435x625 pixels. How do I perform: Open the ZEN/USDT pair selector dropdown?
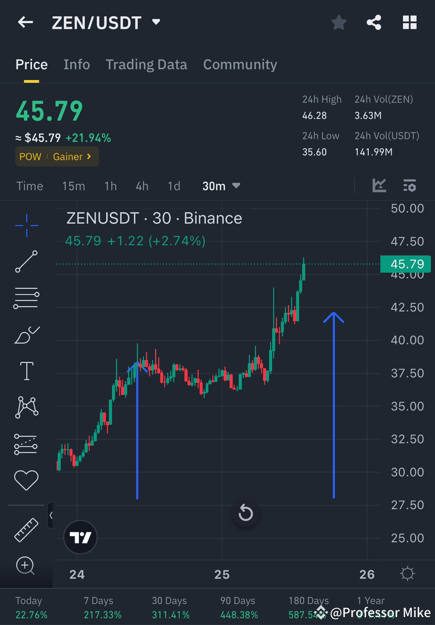[x=156, y=22]
